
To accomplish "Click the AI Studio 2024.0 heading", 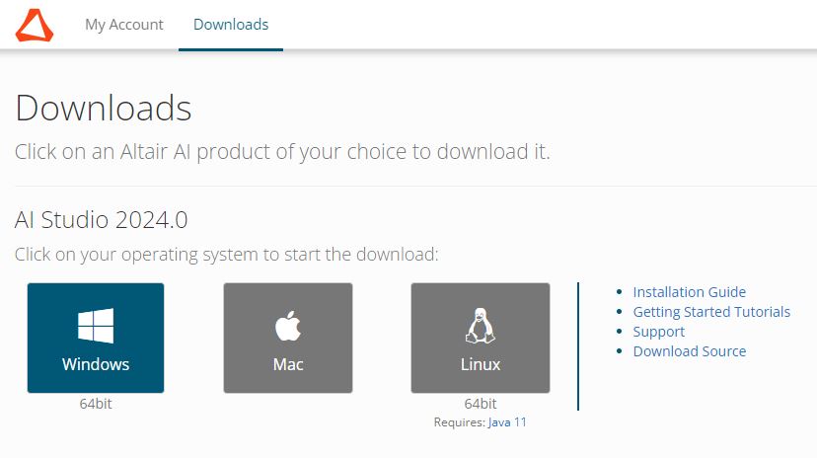I will (x=101, y=218).
